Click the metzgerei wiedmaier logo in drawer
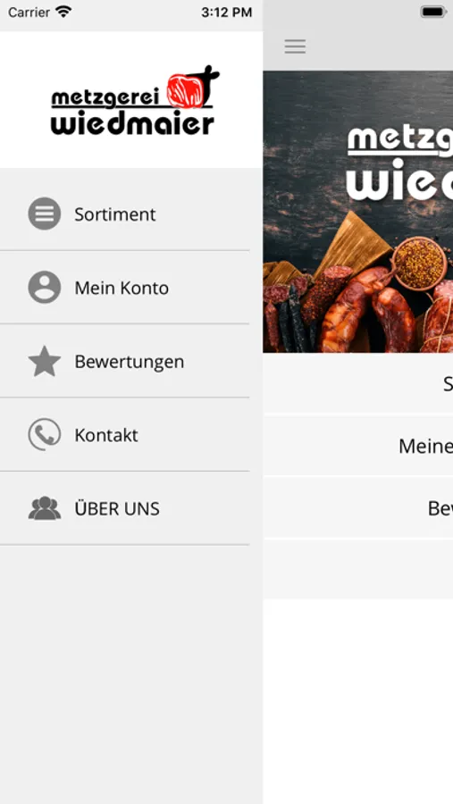453x804 pixels. (x=135, y=100)
